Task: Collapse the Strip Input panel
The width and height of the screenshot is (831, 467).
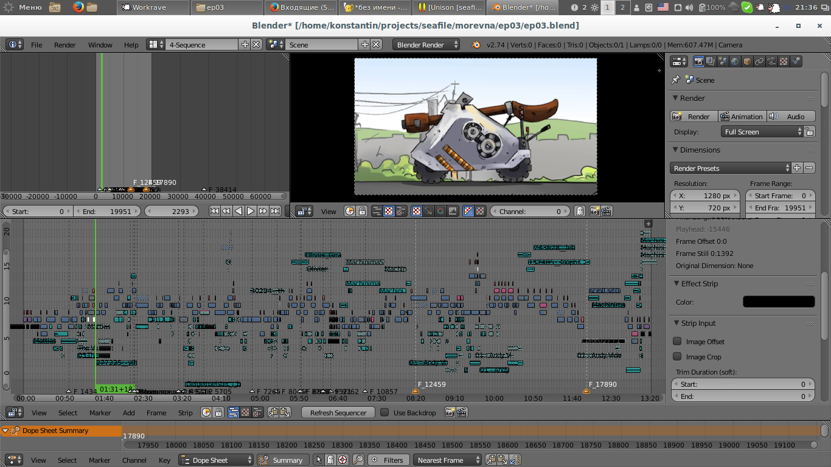Action: [675, 323]
